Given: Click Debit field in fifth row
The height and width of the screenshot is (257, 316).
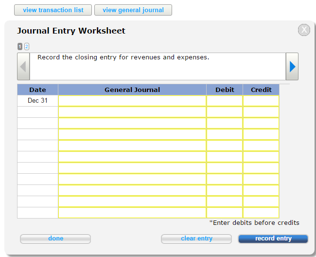Looking at the screenshot, I should pos(225,146).
